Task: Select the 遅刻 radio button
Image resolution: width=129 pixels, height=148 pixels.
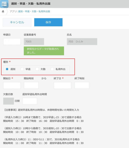Action: (x=7, y=69)
